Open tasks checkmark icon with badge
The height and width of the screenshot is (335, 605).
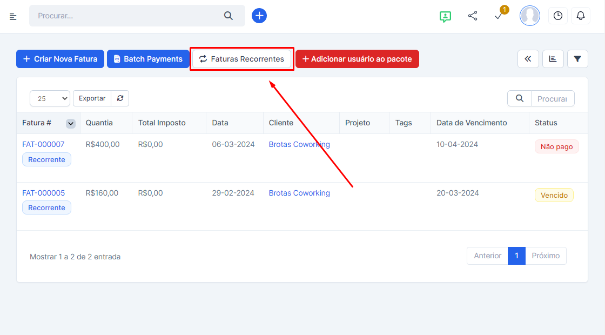[499, 16]
